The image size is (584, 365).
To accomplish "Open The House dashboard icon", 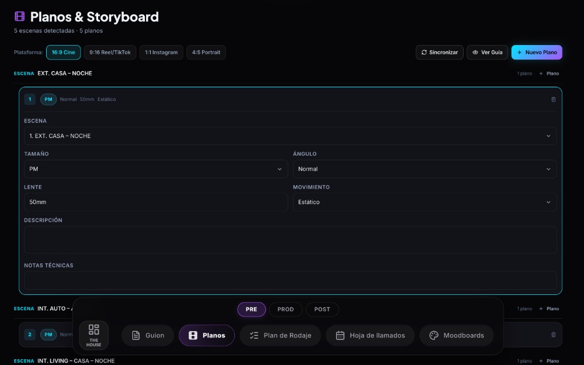I will [x=94, y=335].
